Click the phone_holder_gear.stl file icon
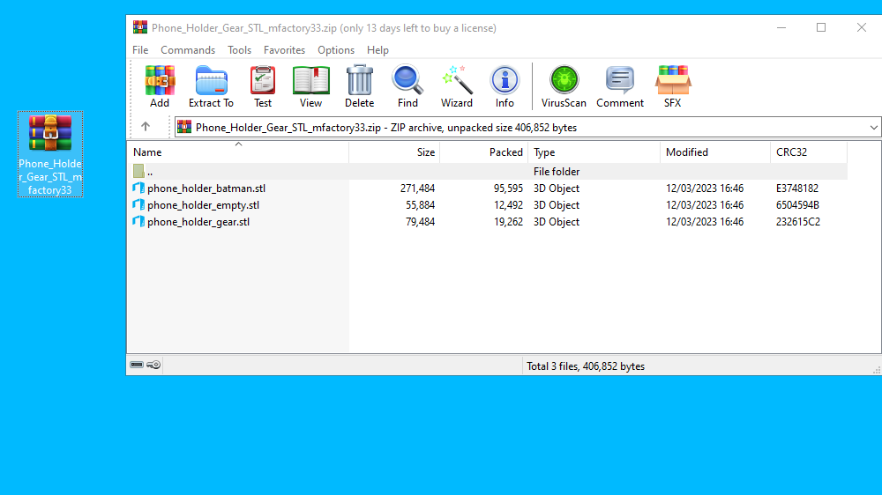882x495 pixels. click(138, 222)
